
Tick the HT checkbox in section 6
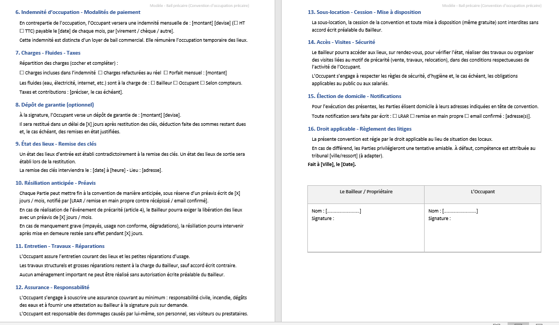235,23
